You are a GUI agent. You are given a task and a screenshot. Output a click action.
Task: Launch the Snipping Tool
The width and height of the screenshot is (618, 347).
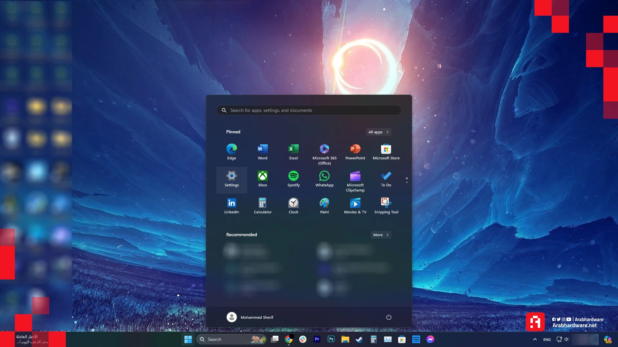point(386,206)
